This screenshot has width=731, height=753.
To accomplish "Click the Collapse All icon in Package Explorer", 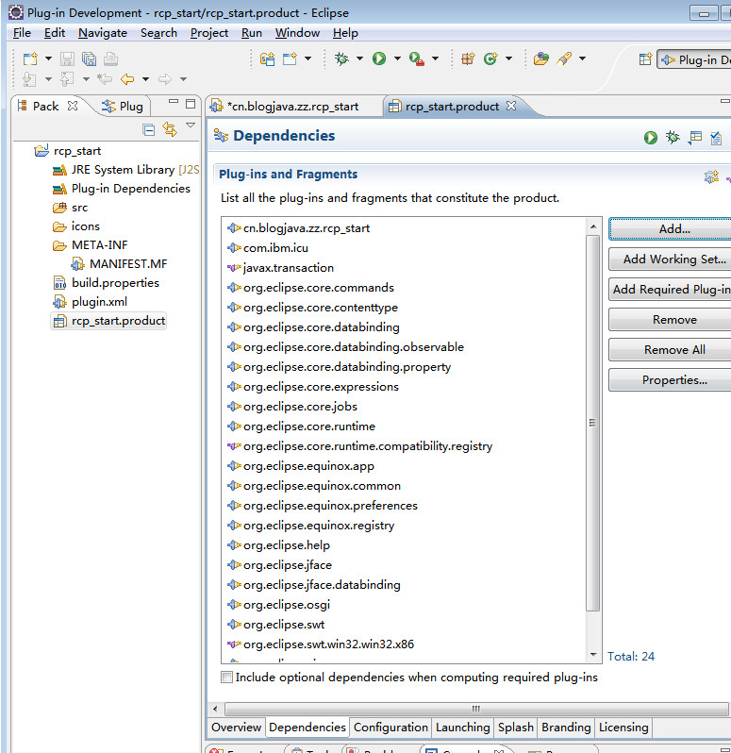I will click(149, 129).
